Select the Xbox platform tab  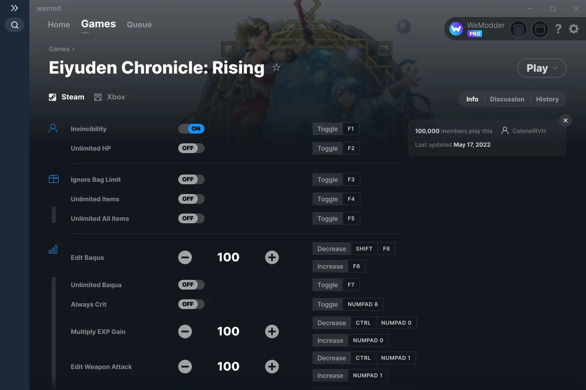point(109,97)
